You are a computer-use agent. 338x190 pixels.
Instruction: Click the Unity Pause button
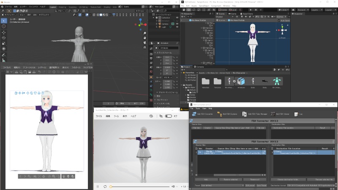click(256, 9)
